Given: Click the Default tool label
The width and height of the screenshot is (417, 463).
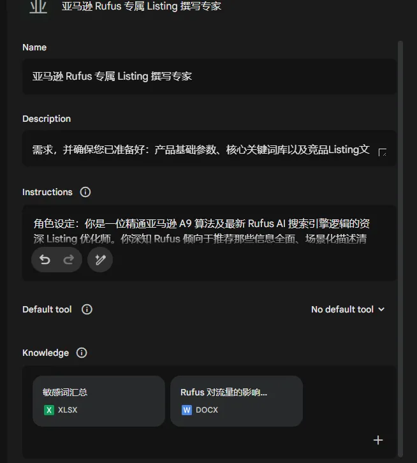Looking at the screenshot, I should [x=47, y=309].
